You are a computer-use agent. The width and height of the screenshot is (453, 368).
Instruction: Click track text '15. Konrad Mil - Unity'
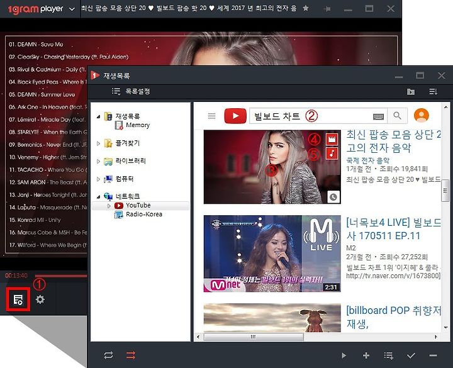tap(35, 220)
